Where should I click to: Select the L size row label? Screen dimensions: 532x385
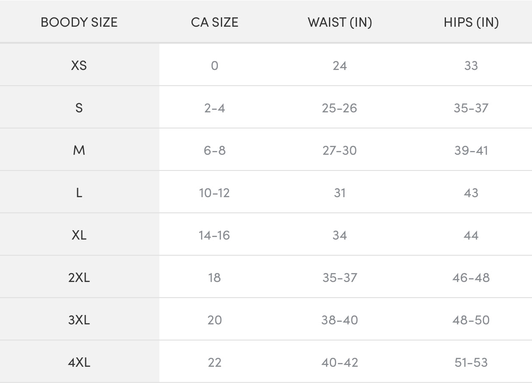pyautogui.click(x=79, y=193)
